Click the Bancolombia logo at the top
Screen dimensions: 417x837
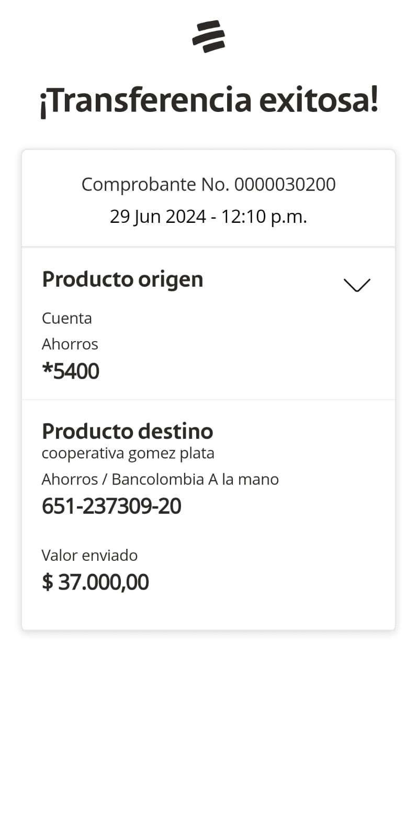point(208,37)
